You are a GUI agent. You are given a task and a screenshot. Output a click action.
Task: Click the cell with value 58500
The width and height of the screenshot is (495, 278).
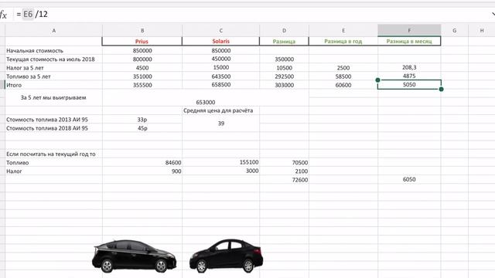click(343, 76)
